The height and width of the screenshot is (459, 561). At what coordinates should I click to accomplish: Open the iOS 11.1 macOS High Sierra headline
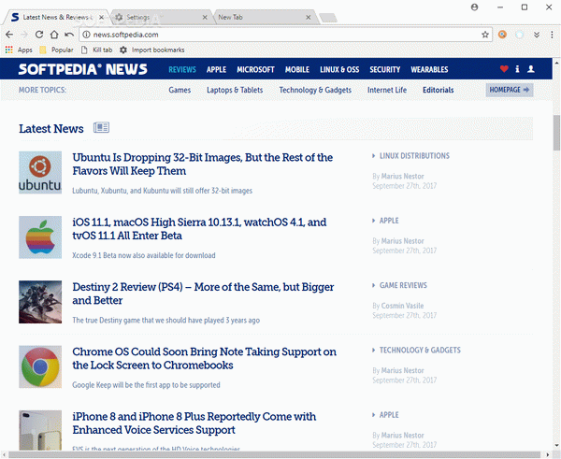[199, 229]
